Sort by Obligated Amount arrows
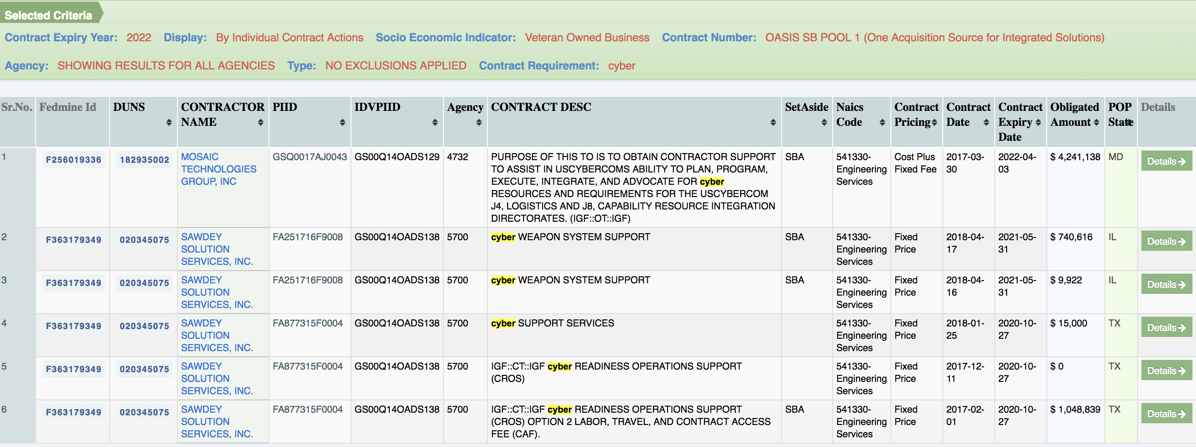The width and height of the screenshot is (1196, 447). 1096,122
